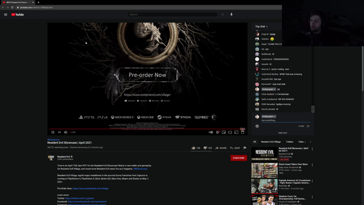The width and height of the screenshot is (364, 205).
Task: Mute the video with the volume icon
Action: tap(66, 132)
